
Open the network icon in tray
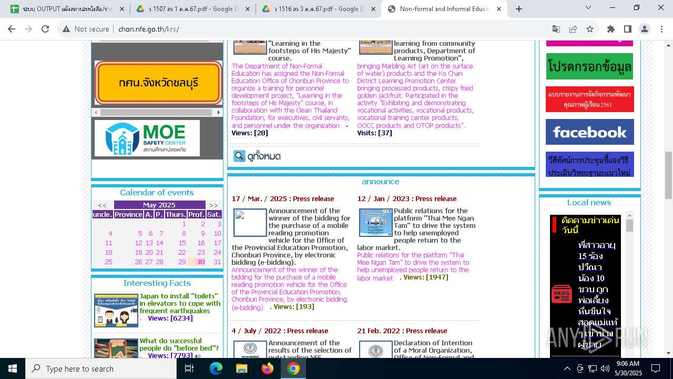click(x=593, y=368)
